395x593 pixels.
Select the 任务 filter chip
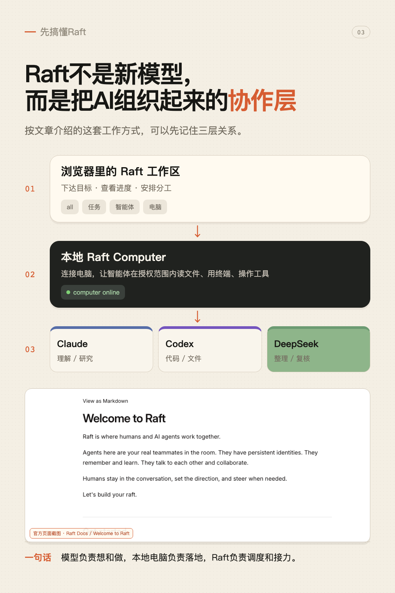coord(94,207)
